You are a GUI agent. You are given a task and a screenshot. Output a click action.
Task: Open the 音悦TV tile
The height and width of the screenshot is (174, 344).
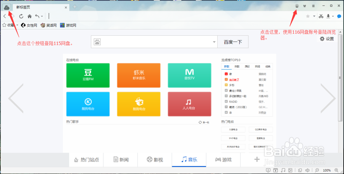click(190, 75)
